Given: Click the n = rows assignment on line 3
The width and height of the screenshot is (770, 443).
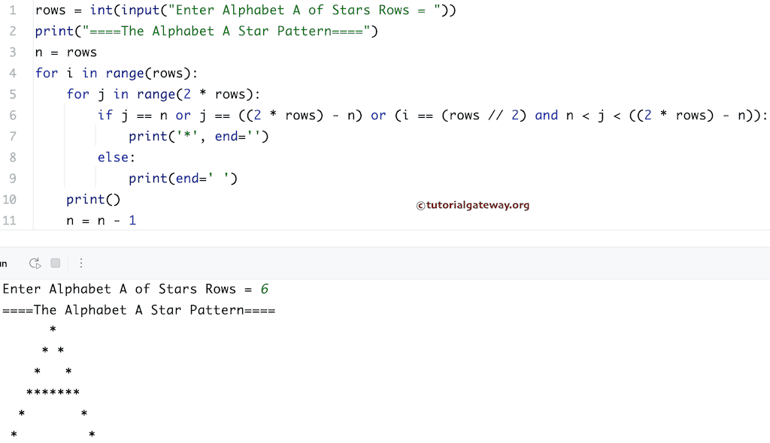Looking at the screenshot, I should 65,52.
